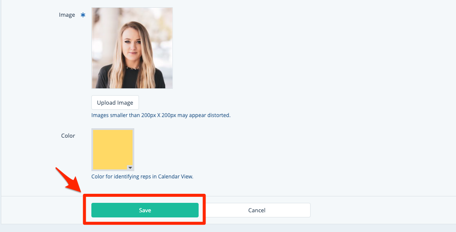456x232 pixels.
Task: Click the red arrow annotation
Action: 69,180
